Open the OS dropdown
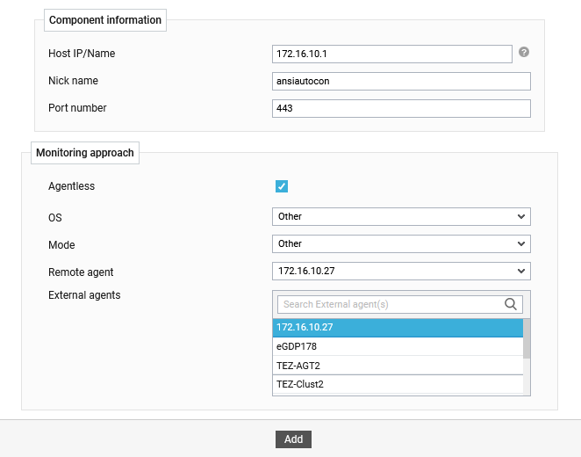This screenshot has width=581, height=457. 401,216
